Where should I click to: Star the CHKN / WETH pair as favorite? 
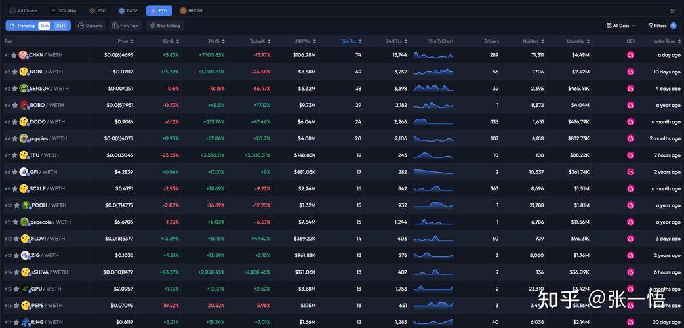[x=14, y=55]
